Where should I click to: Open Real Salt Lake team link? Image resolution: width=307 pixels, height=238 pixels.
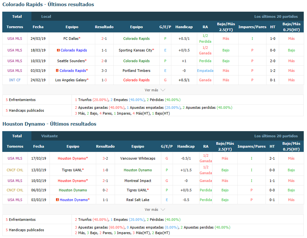click(x=138, y=200)
